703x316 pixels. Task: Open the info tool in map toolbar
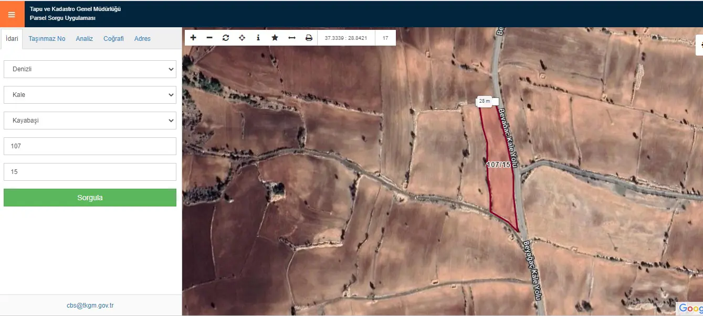(258, 38)
